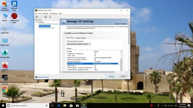Open Power management mode setting dropdown
This screenshot has width=193, height=108.
tap(119, 64)
